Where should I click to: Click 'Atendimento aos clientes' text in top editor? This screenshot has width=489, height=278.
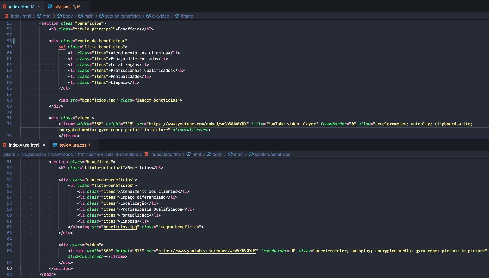[139, 53]
